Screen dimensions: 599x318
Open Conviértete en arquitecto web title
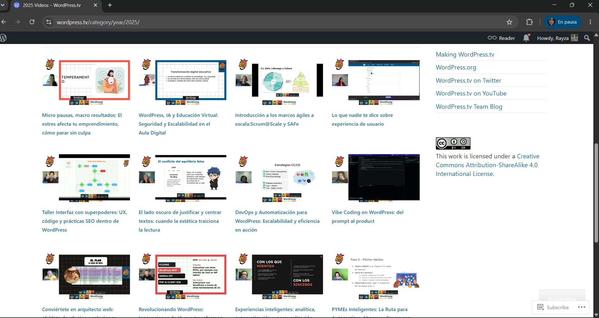[x=79, y=312]
